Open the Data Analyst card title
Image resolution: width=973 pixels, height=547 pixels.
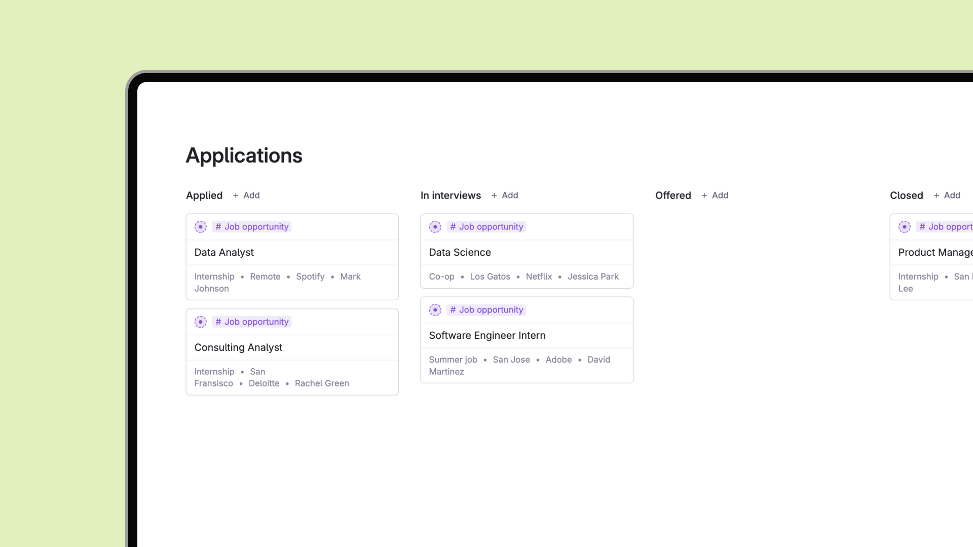[x=224, y=252]
